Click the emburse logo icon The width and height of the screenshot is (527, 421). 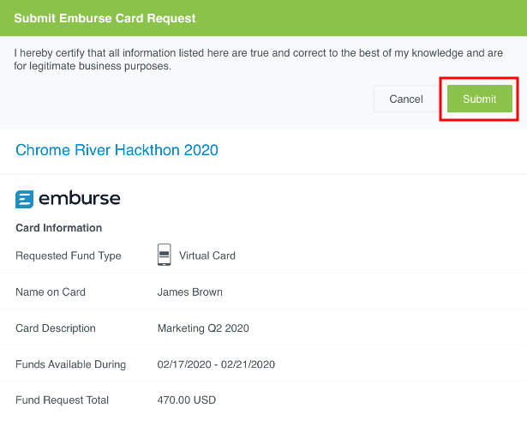25,199
